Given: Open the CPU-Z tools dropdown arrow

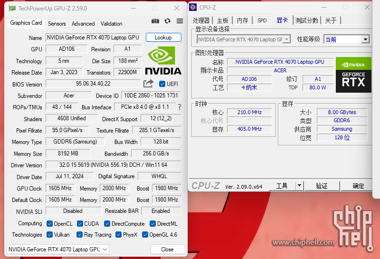Looking at the screenshot, I should coord(299,186).
